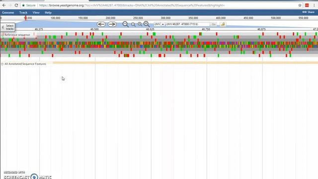
Task: Go back in browser history
Action: (4, 5)
